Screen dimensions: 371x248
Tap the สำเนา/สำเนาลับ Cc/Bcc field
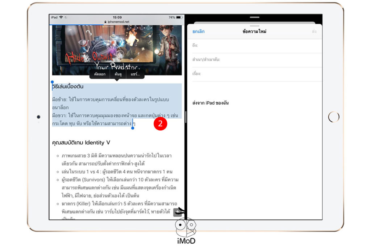pyautogui.click(x=254, y=60)
